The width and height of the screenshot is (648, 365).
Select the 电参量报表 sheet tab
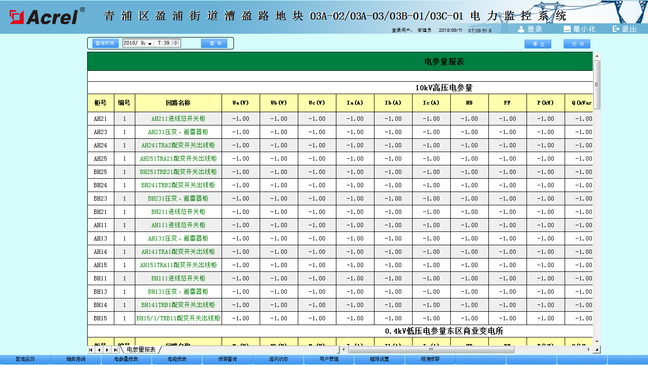coord(141,350)
